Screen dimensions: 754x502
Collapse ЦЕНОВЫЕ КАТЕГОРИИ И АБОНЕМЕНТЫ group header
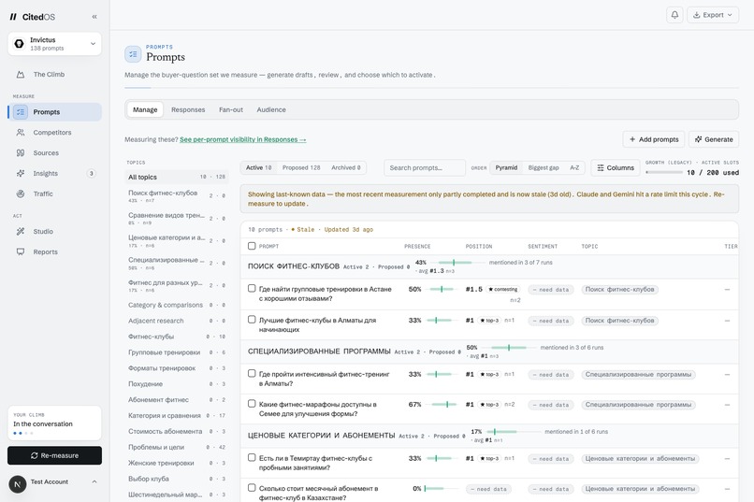pos(489,436)
